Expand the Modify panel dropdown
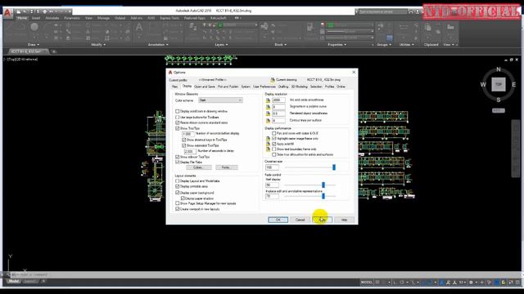This screenshot has height=294, width=524. coord(98,45)
